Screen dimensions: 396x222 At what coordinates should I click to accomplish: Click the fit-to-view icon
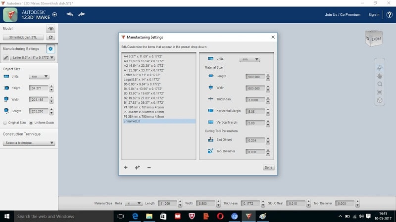click(x=380, y=92)
